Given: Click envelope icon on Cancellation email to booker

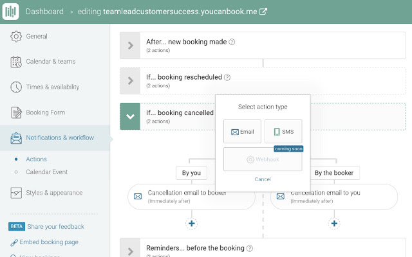Looking at the screenshot, I should pos(137,196).
